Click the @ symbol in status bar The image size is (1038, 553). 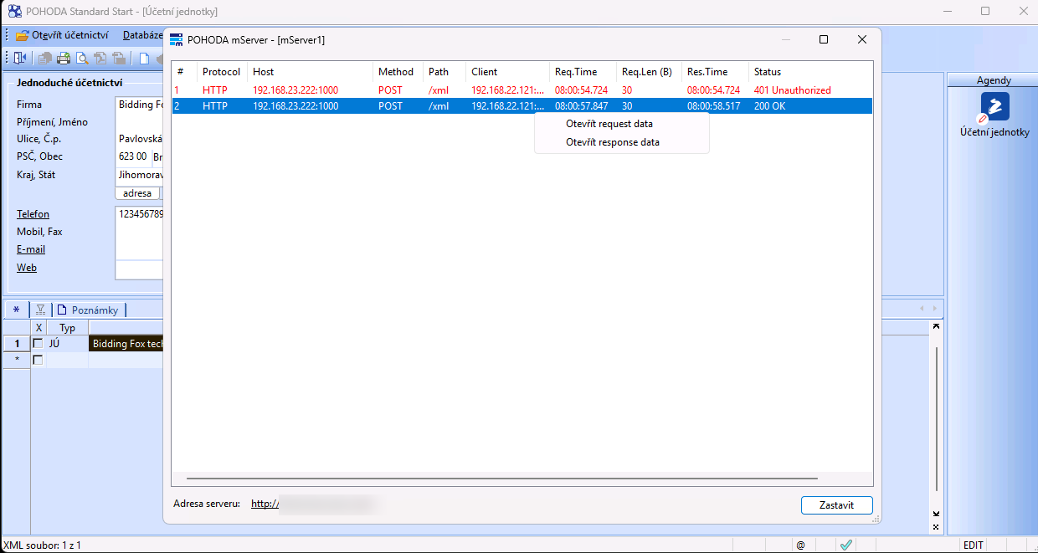[800, 545]
